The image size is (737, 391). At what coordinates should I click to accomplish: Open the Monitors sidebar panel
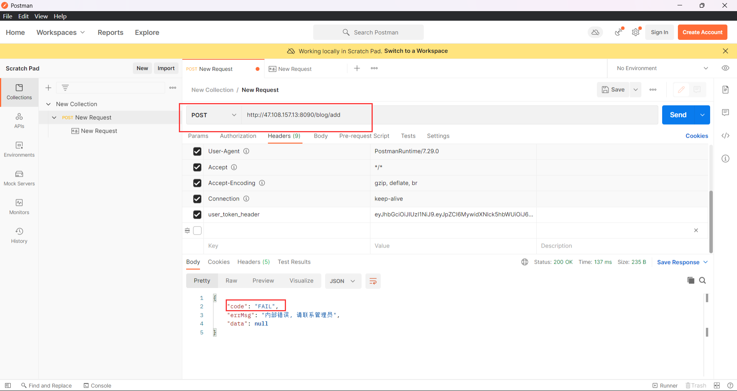(19, 207)
